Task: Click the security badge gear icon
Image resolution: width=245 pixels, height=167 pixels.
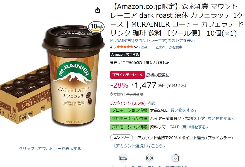Action: pyautogui.click(x=149, y=158)
